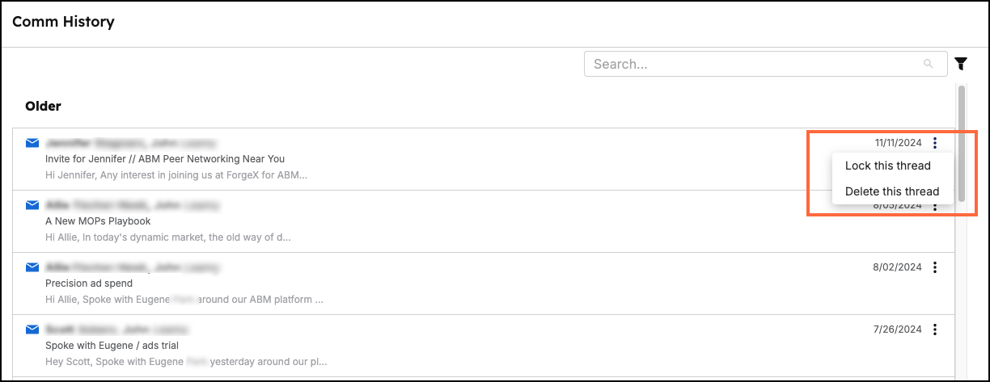Click envelope icon of MOPs Playbook thread
This screenshot has height=382, width=990.
pyautogui.click(x=32, y=205)
